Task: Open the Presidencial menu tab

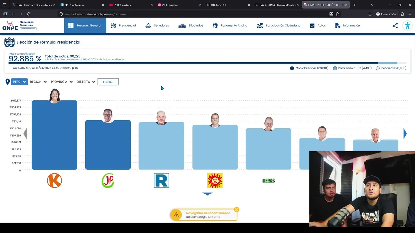Action: tap(123, 26)
